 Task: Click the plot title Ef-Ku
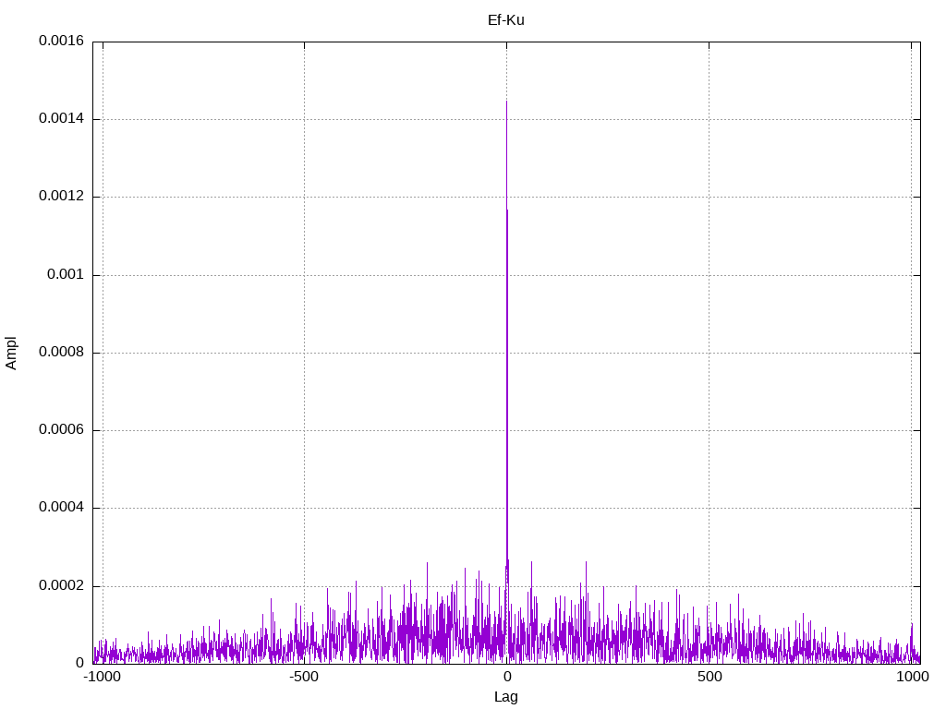coord(505,20)
